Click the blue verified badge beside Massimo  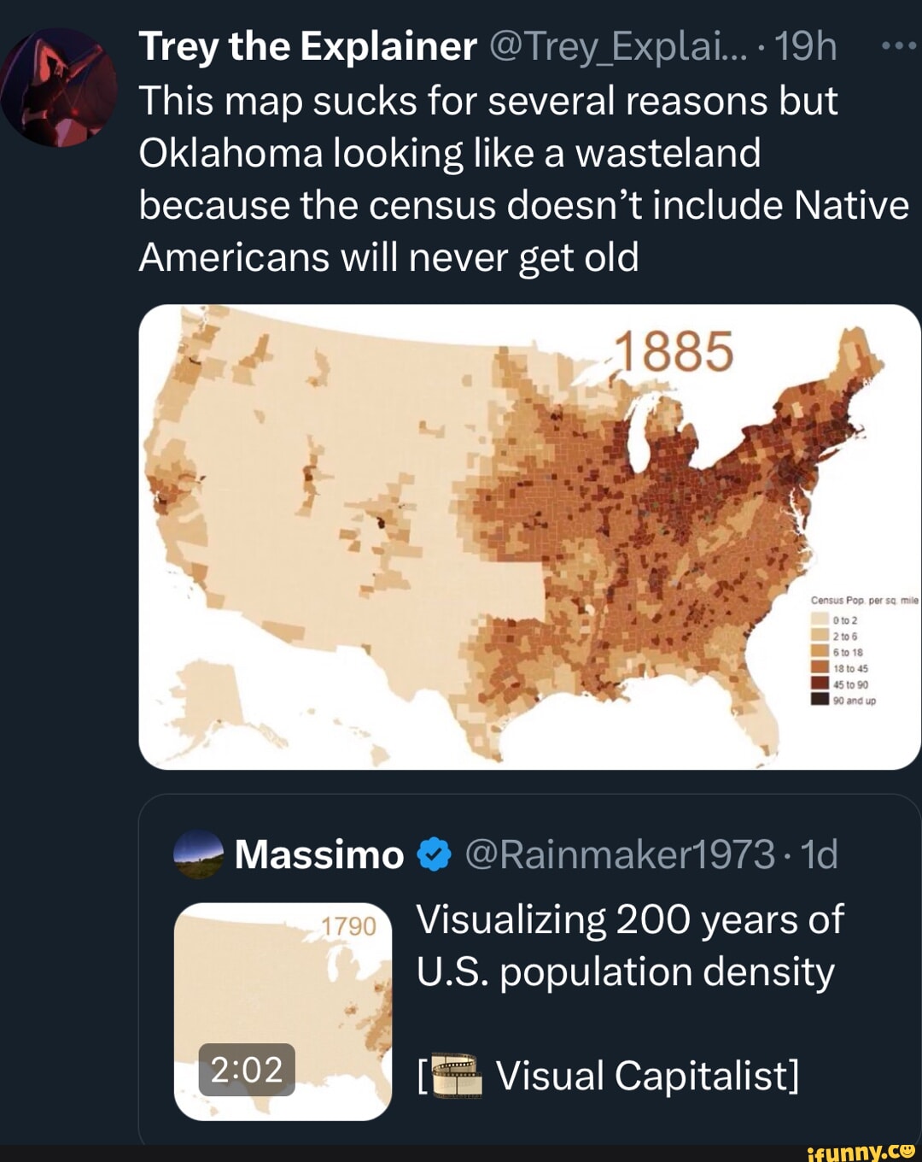[x=435, y=854]
